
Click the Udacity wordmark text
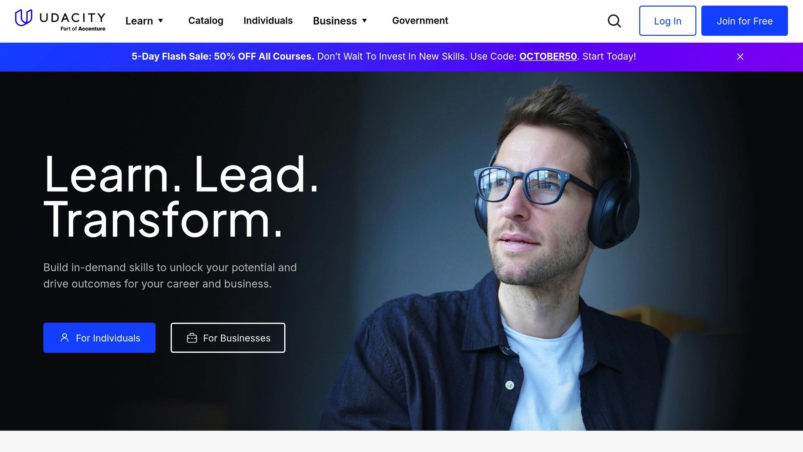point(73,17)
